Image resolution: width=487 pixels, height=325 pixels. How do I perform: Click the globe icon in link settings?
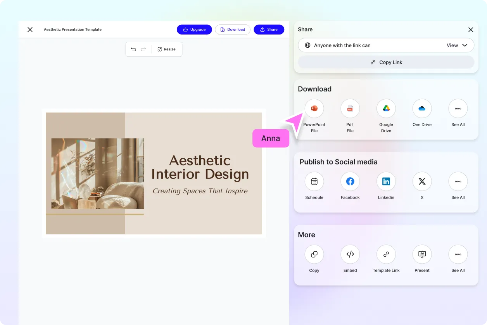tap(307, 45)
